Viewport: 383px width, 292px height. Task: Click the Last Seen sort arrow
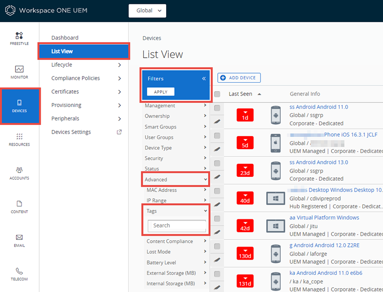click(259, 94)
